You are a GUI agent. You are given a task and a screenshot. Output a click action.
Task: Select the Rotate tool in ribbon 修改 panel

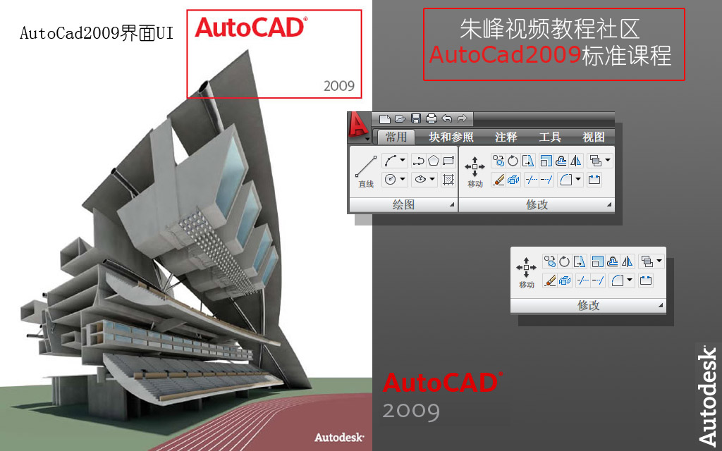pos(513,161)
